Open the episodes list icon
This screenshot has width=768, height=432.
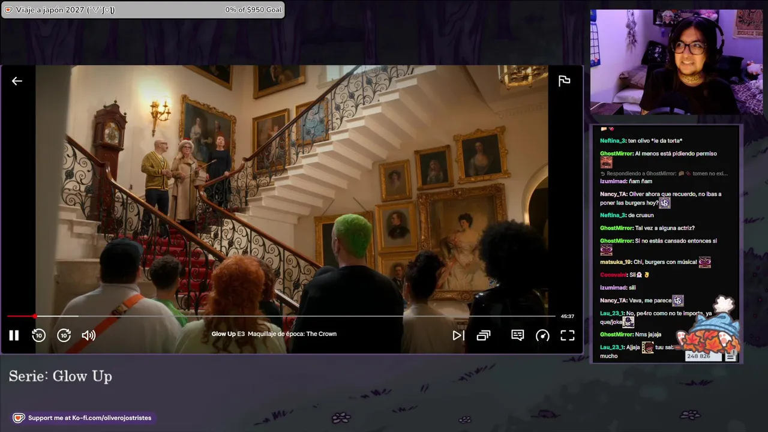coord(483,335)
